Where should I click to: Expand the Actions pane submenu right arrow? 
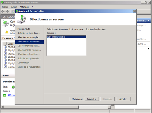pyautogui.click(x=148, y=48)
